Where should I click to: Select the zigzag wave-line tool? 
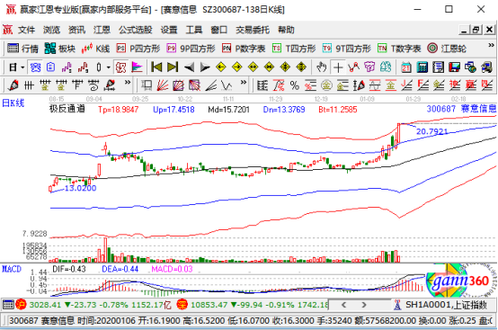[x=227, y=85]
